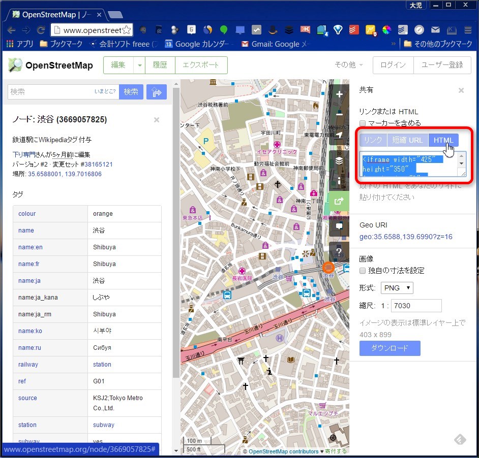
Task: Reload the page with refresh icon
Action: 41,30
